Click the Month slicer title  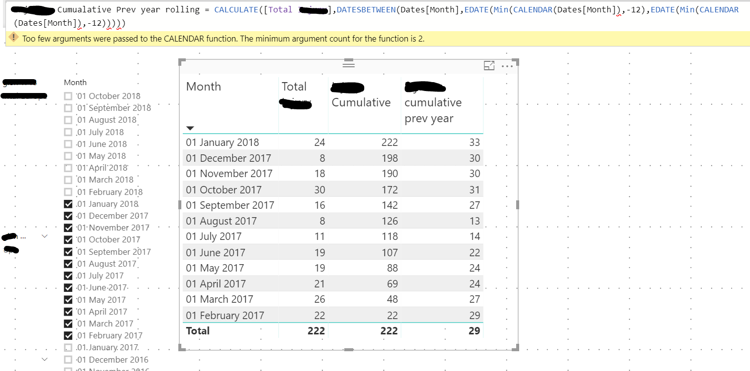[x=75, y=83]
